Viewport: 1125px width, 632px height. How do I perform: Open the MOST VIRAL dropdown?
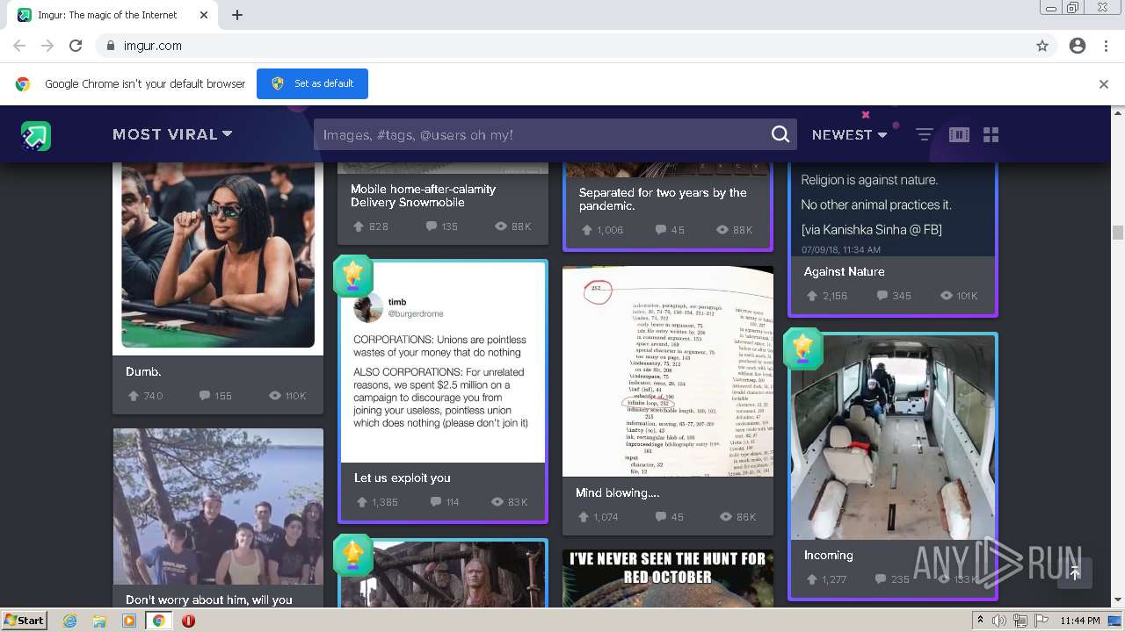point(172,134)
